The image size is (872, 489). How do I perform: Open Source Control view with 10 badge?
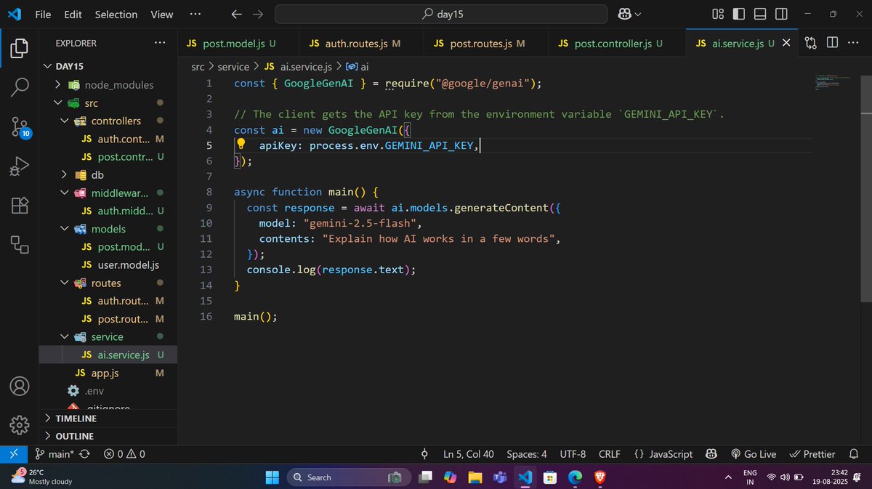point(20,128)
